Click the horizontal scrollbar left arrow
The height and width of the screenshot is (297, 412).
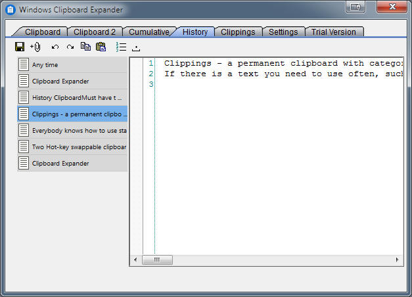135,260
